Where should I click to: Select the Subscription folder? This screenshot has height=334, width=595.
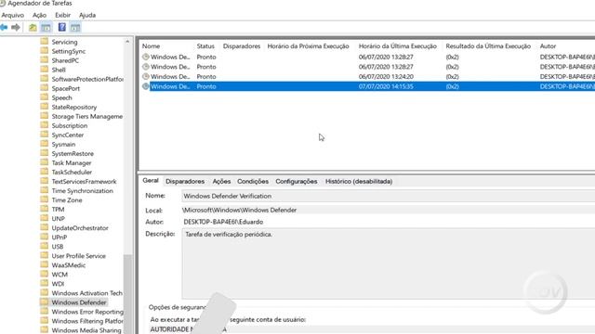pyautogui.click(x=70, y=126)
